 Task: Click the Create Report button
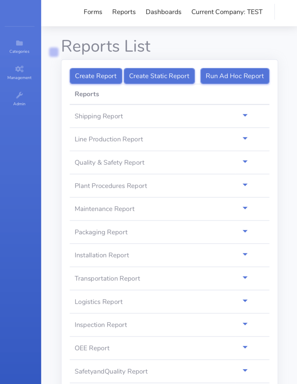[x=96, y=76]
